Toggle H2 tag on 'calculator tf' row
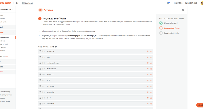Screen dimensions: 203x109 click(x=44, y=104)
